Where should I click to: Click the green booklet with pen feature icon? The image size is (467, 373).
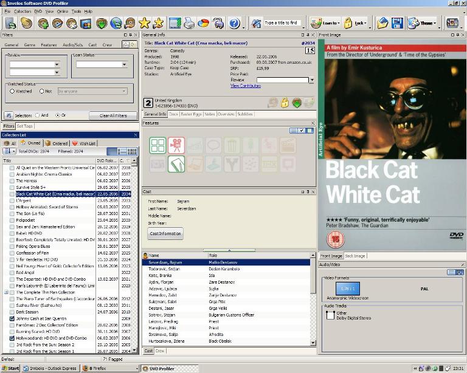(x=176, y=164)
